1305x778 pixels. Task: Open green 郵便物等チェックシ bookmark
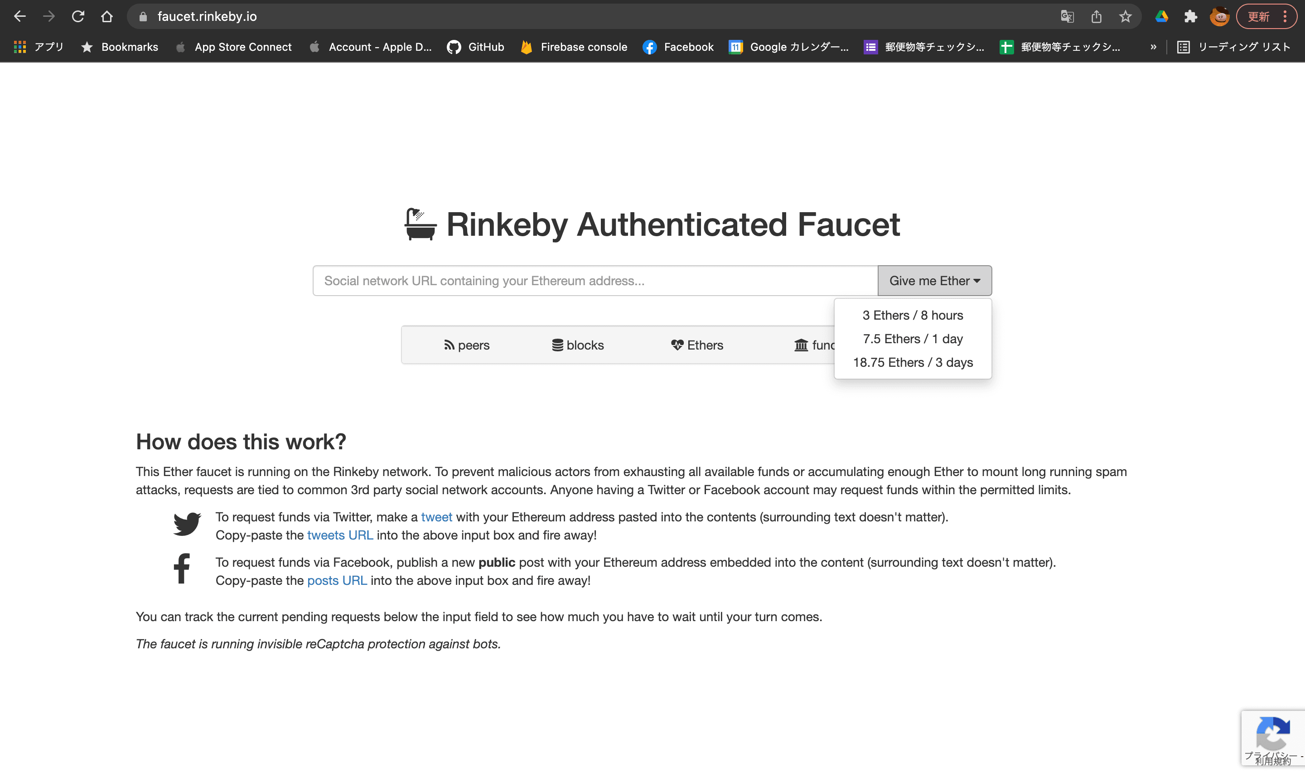click(1060, 47)
